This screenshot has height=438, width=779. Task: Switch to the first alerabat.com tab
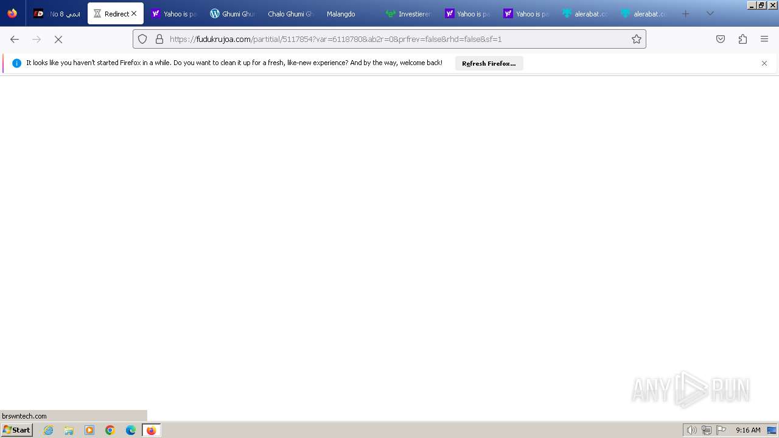tap(585, 13)
